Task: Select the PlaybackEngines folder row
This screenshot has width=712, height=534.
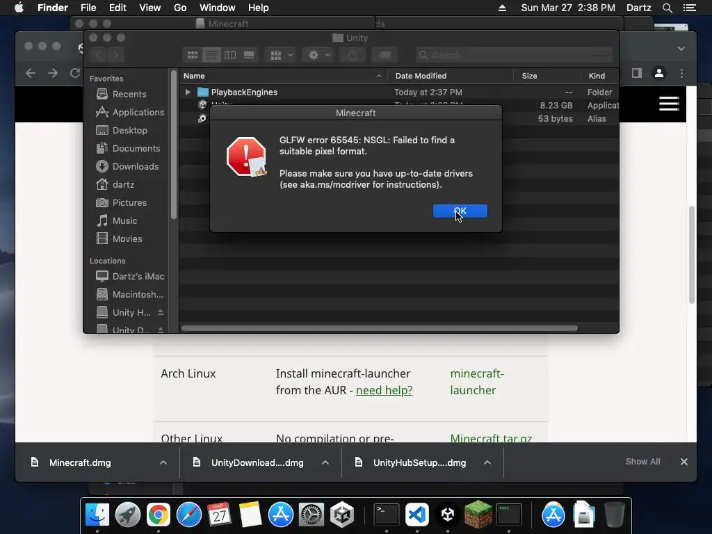Action: [x=399, y=92]
